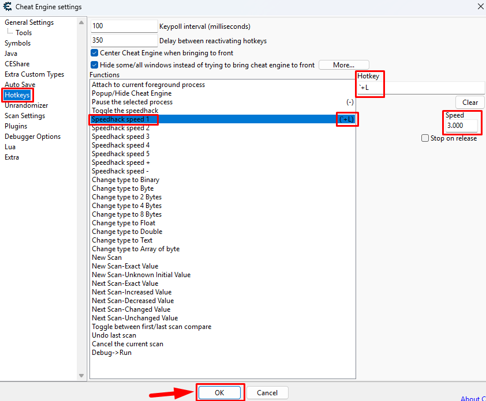Select Speedhack speed - function
Viewport: 486px width, 401px height.
point(223,171)
